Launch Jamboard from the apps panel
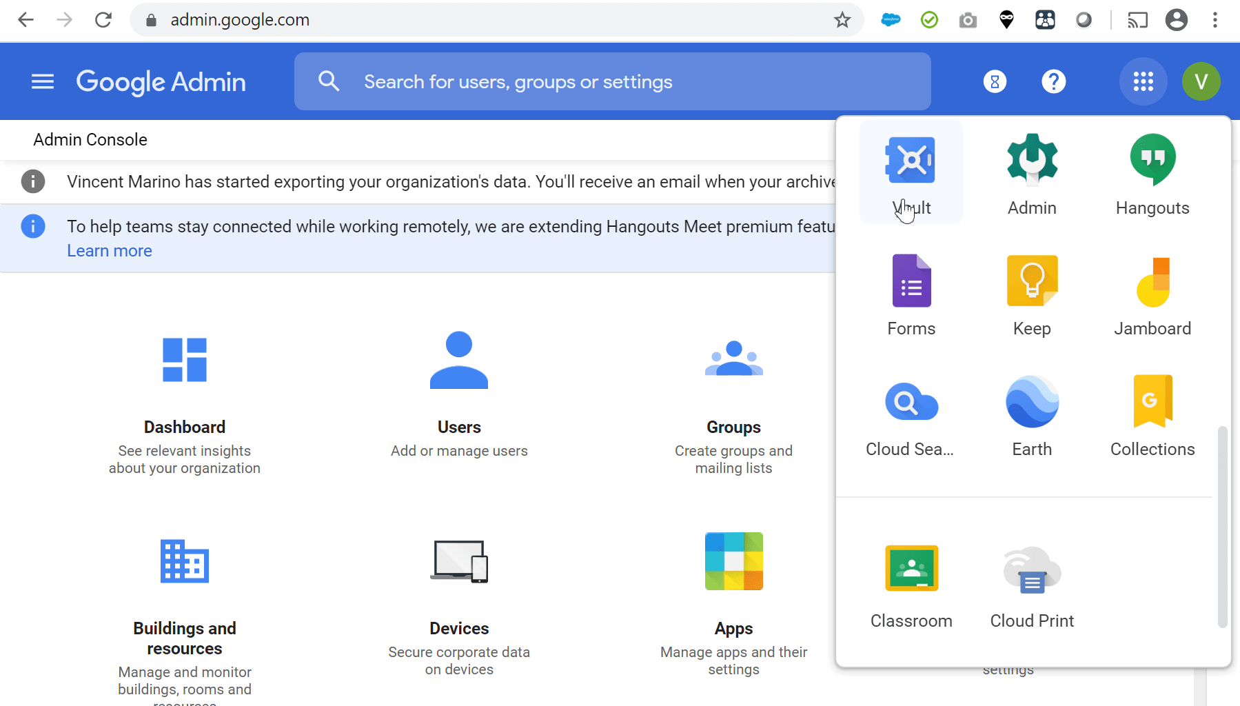 pos(1152,294)
